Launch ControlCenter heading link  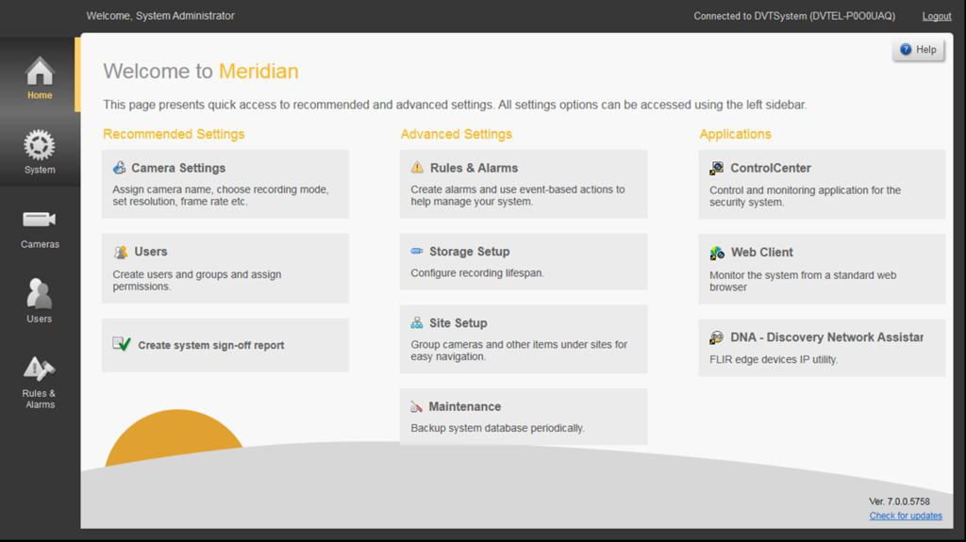(x=770, y=168)
